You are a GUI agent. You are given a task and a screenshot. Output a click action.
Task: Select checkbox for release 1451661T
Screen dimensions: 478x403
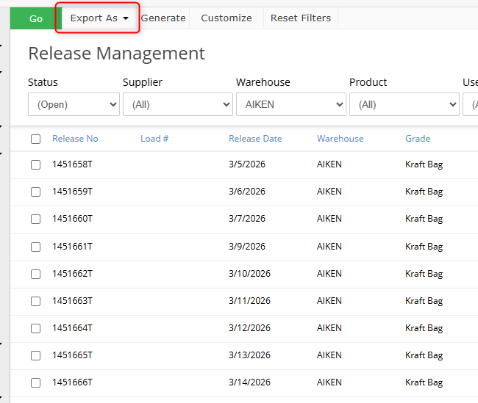[35, 247]
